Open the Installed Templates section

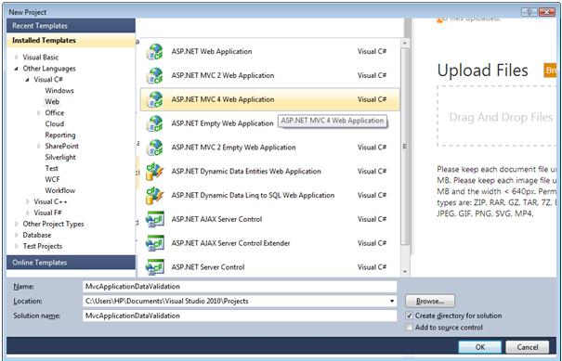coord(71,41)
